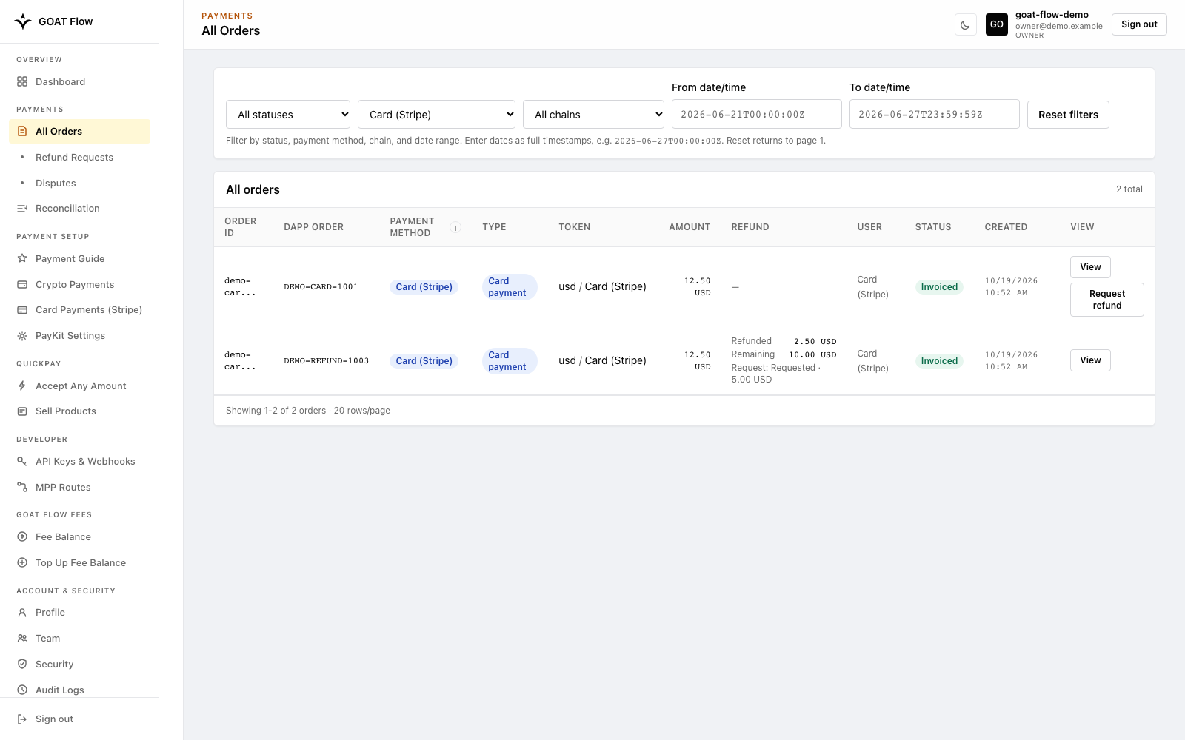Click the Profile person icon
The height and width of the screenshot is (740, 1185).
(x=22, y=613)
